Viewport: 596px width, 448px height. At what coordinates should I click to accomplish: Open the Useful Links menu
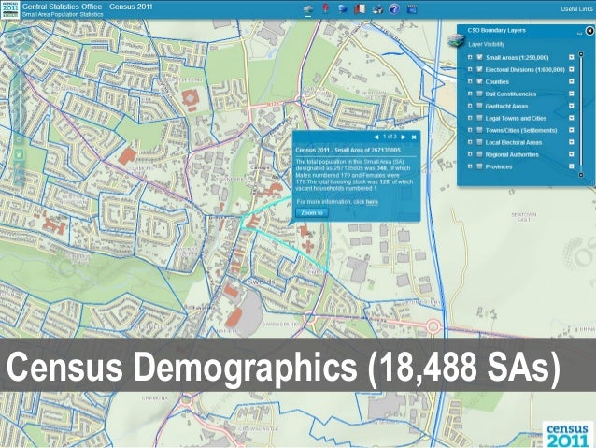point(576,9)
